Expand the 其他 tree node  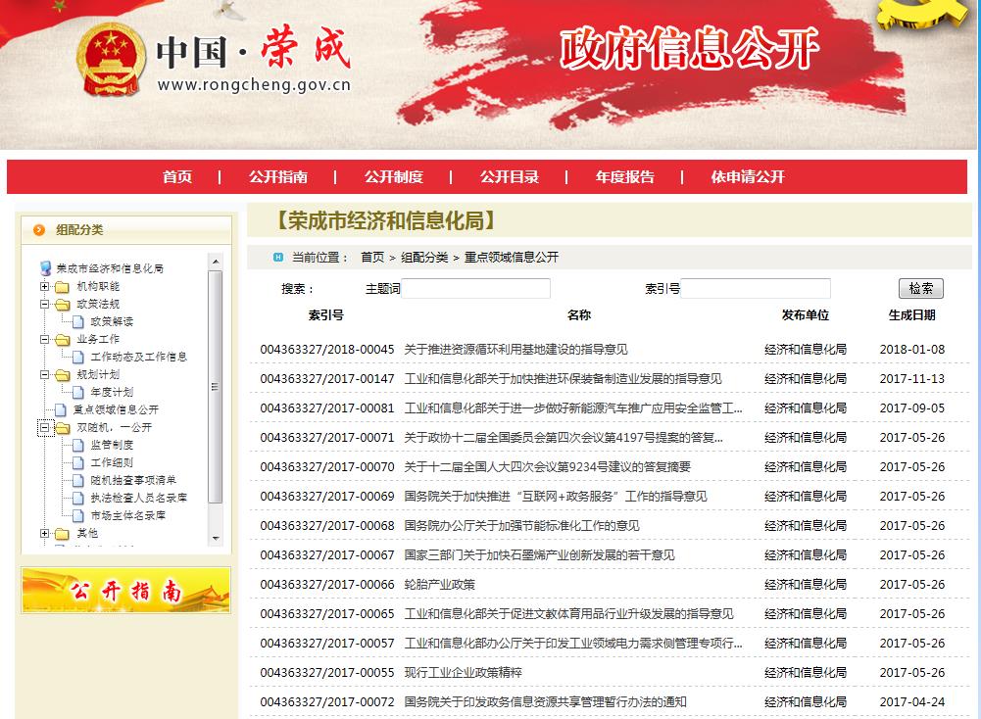(45, 534)
